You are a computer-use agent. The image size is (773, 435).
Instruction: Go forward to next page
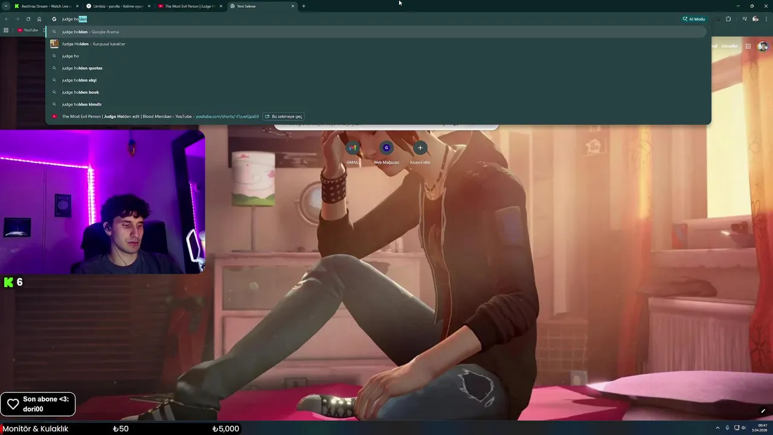(x=18, y=19)
